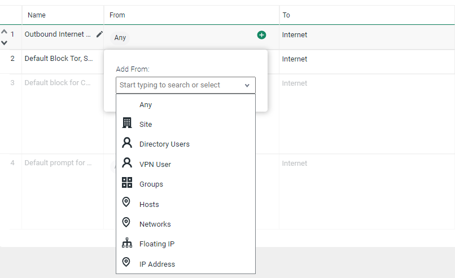This screenshot has height=278, width=455.
Task: Choose the Site building icon
Action: pos(127,123)
